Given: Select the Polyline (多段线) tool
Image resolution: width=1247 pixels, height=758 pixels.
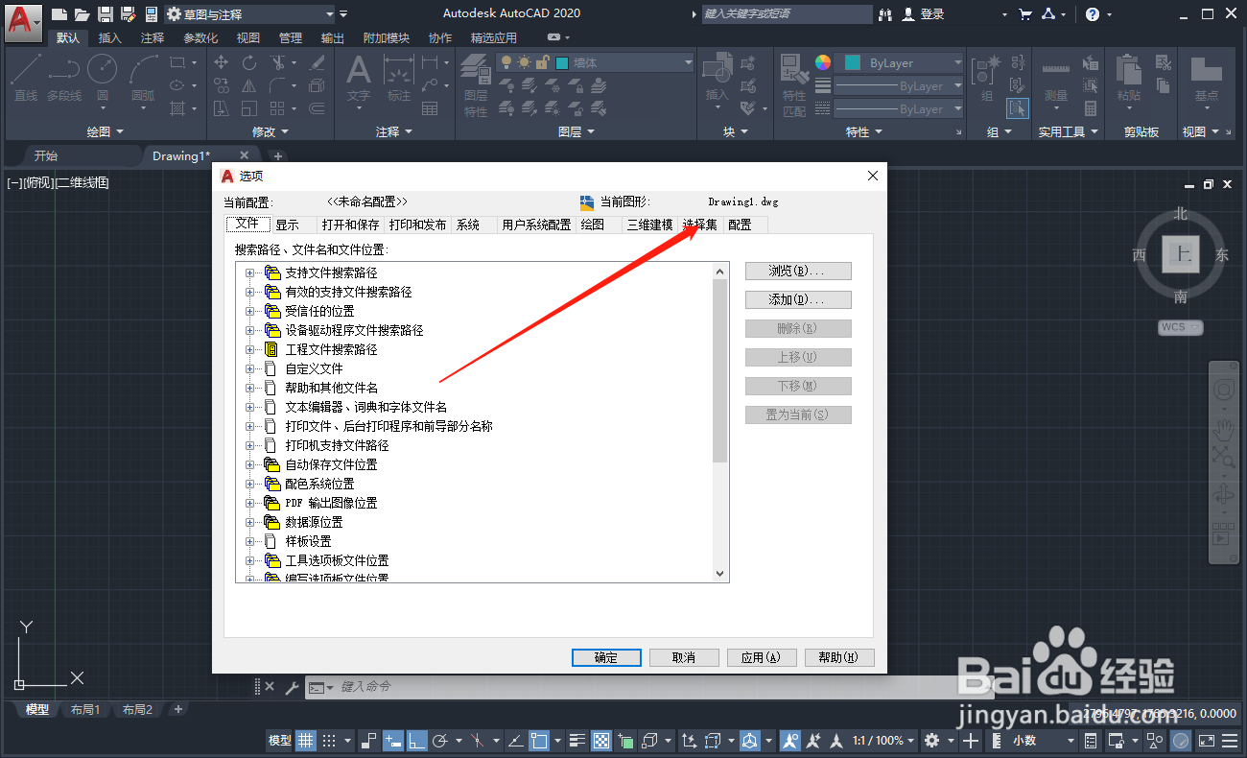Looking at the screenshot, I should 64,77.
